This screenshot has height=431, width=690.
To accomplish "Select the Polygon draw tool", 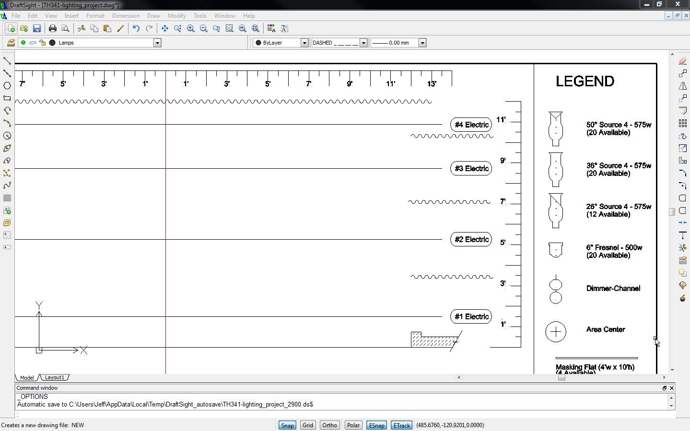I will pyautogui.click(x=7, y=86).
